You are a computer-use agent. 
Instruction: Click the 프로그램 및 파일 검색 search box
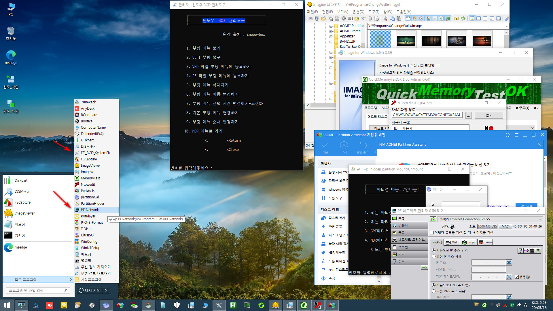[37, 291]
